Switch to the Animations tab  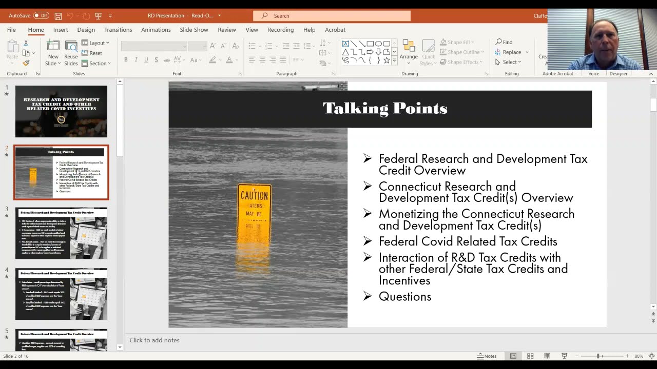(x=156, y=30)
